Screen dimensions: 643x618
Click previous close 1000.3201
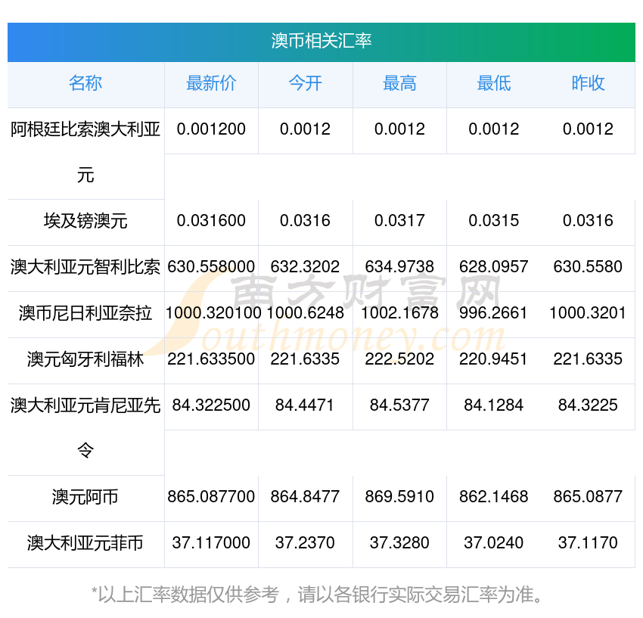coord(588,313)
